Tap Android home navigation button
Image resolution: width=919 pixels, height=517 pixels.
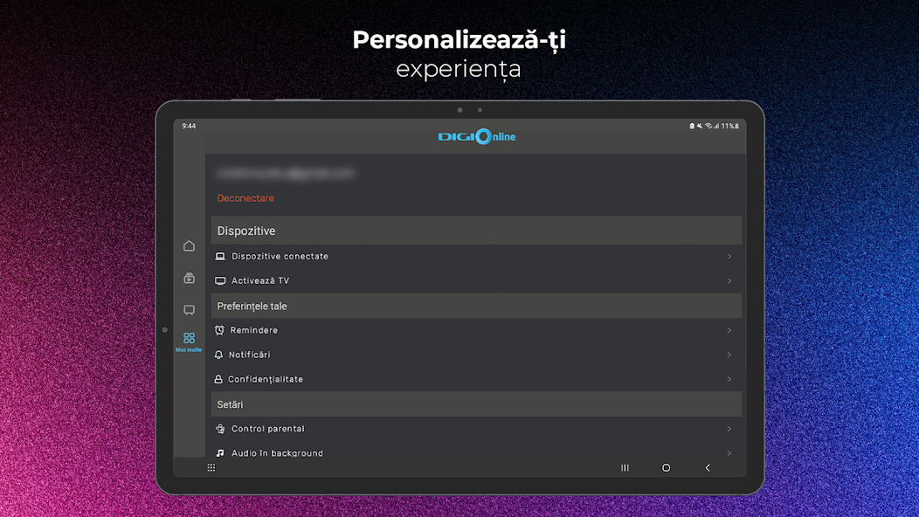(666, 468)
